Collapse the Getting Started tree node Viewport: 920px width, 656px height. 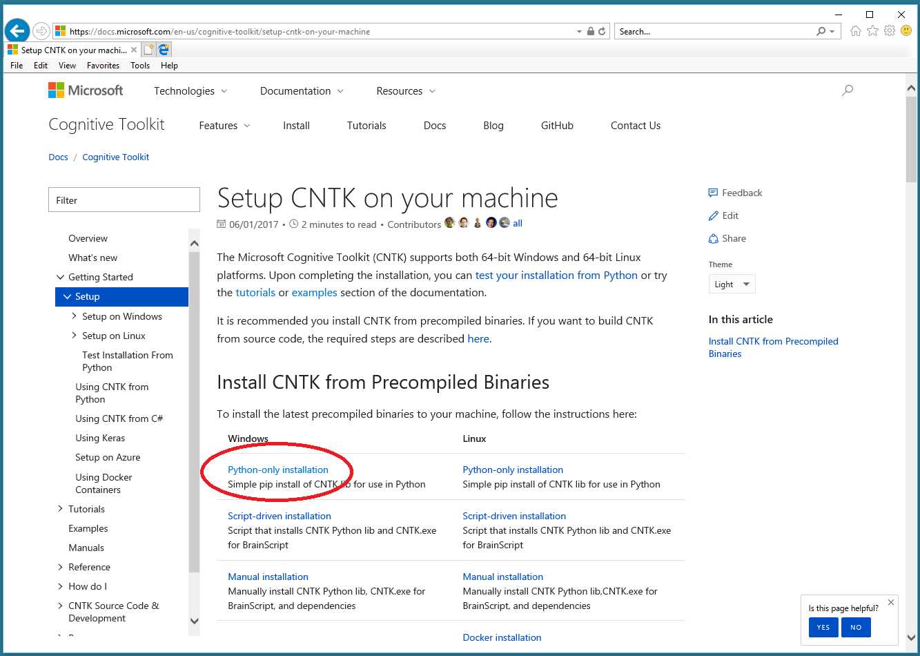pyautogui.click(x=60, y=277)
